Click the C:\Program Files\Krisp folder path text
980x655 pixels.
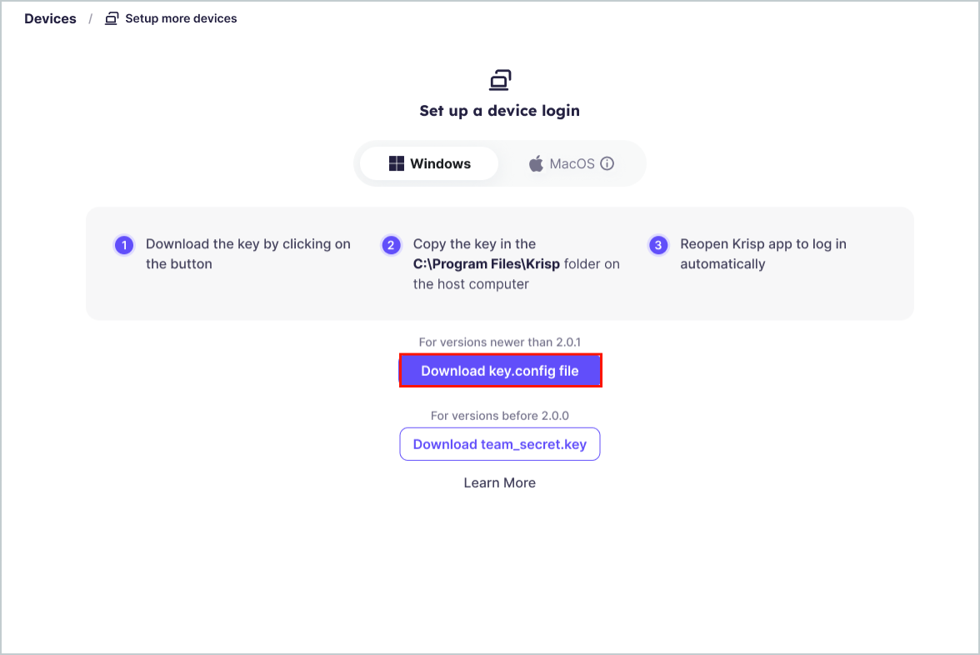pos(487,263)
